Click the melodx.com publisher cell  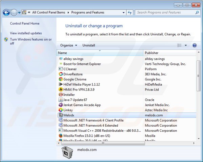click(154, 115)
